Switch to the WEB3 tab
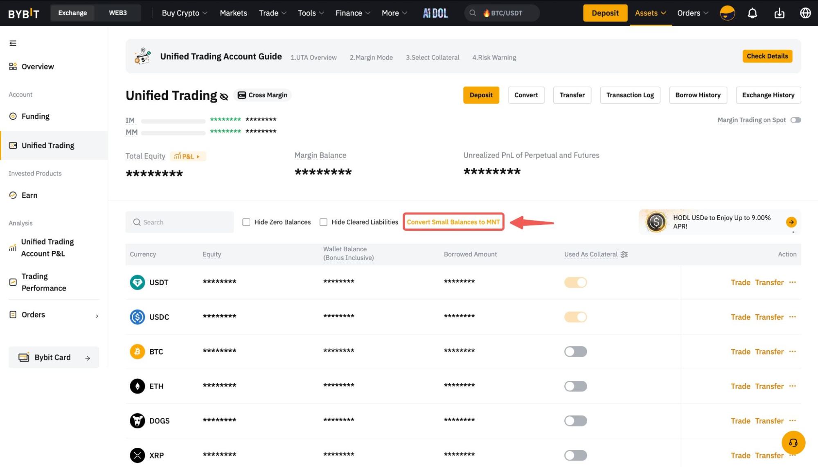Image resolution: width=818 pixels, height=467 pixels. (117, 13)
